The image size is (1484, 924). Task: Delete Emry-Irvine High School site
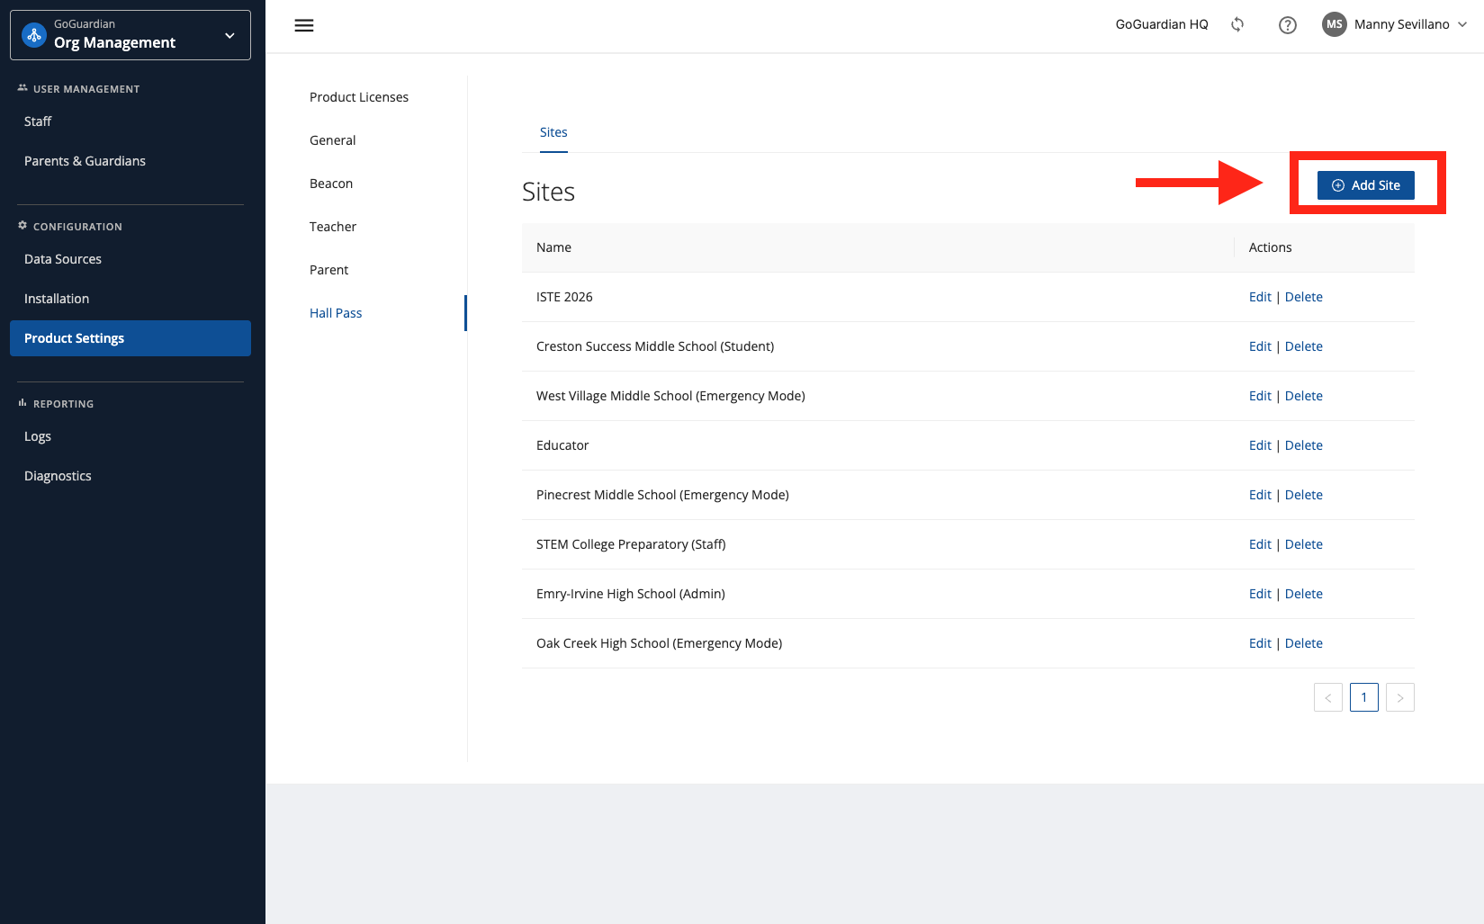point(1304,594)
